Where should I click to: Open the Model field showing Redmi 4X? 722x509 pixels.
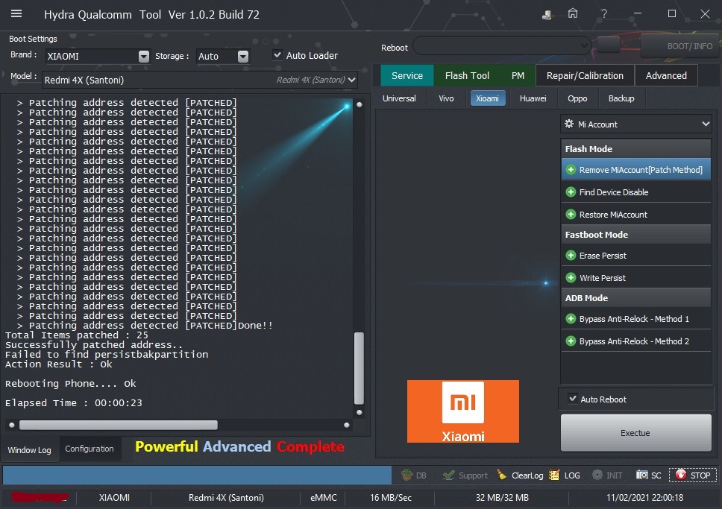[x=201, y=80]
